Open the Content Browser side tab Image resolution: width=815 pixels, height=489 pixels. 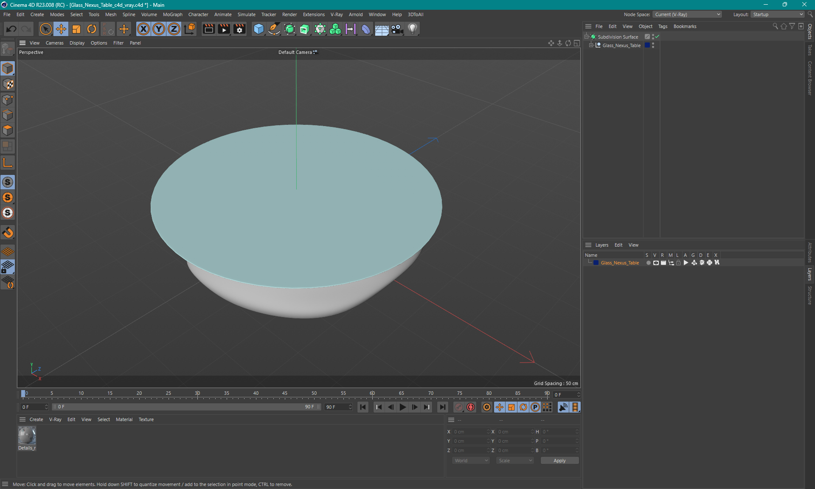click(809, 78)
